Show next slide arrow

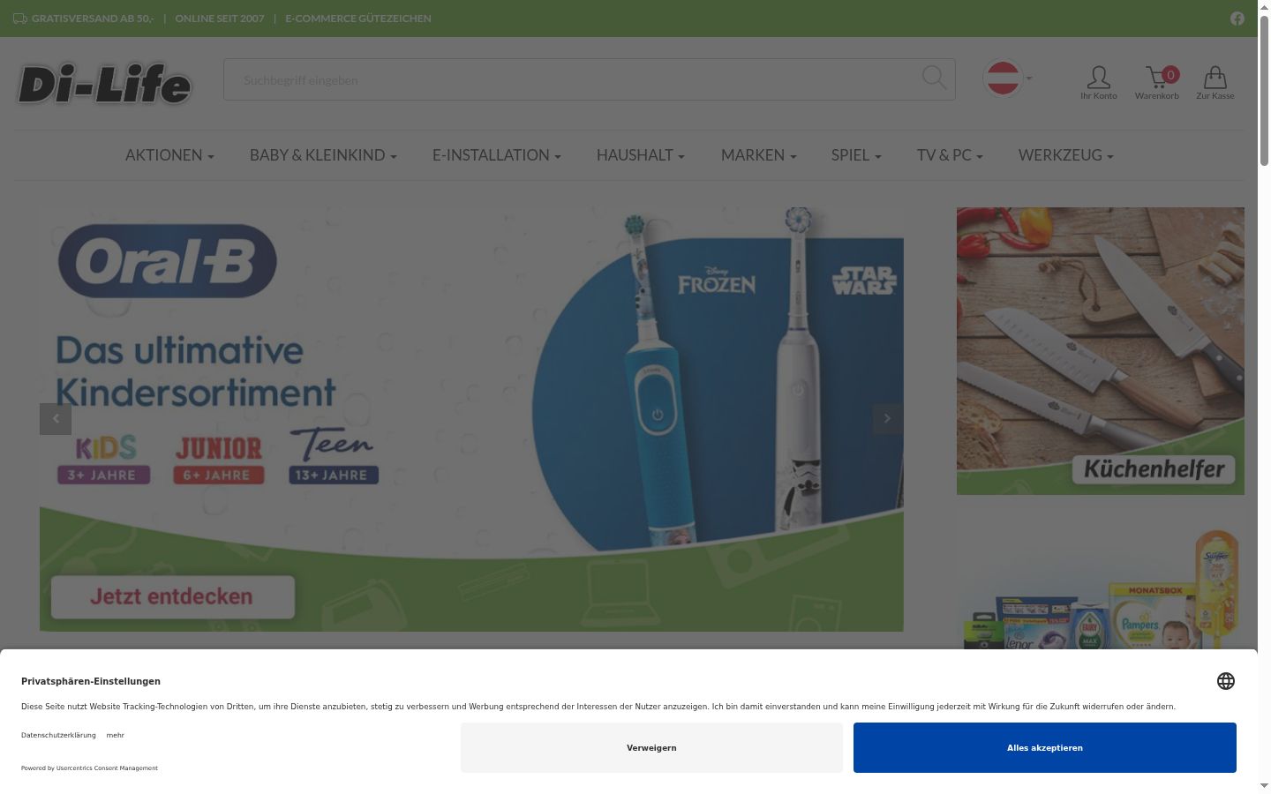pos(888,418)
